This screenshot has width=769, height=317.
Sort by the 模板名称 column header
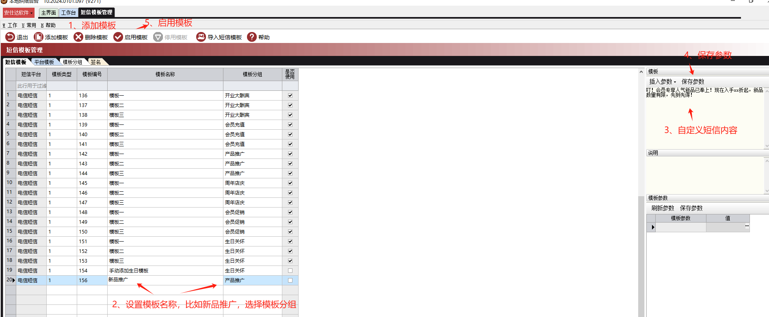tap(165, 74)
